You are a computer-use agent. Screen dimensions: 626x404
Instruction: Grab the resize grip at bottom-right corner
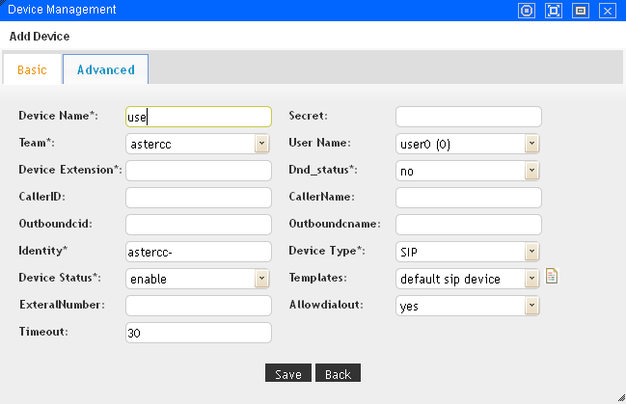coord(618,396)
